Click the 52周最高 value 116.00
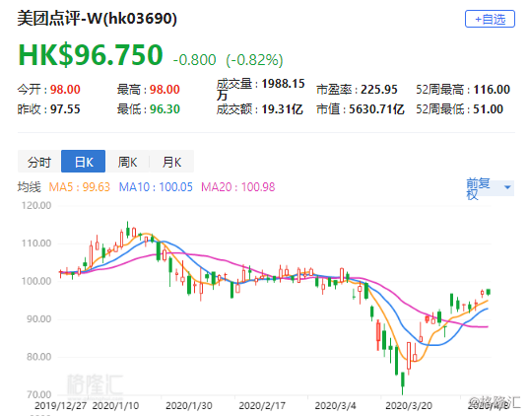The height and width of the screenshot is (416, 528). coord(492,90)
